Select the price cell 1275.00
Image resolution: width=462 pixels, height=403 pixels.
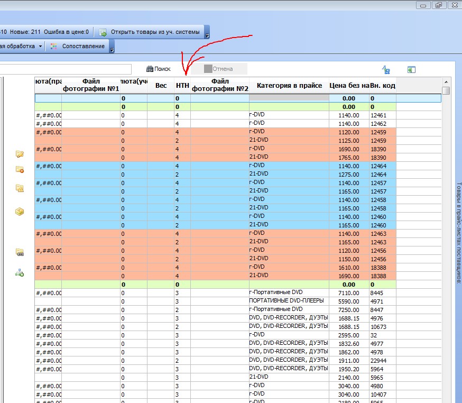(x=349, y=175)
